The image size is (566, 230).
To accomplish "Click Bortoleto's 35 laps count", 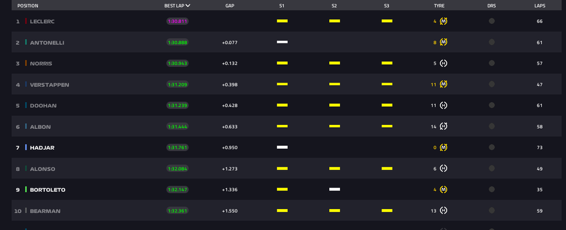I will pyautogui.click(x=539, y=190).
